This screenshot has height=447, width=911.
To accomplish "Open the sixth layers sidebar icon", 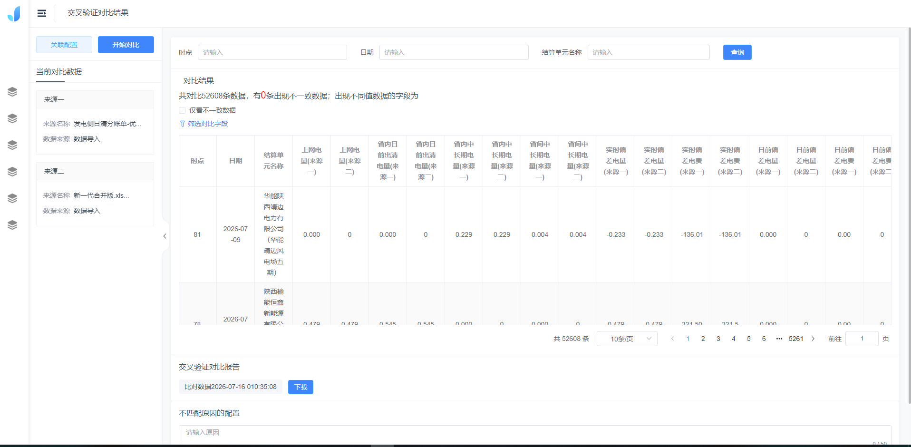I will (12, 225).
